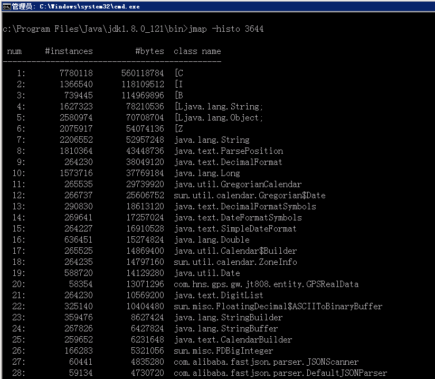This screenshot has height=379, width=435.
Task: Click instances value 1573716
Action: tap(76, 173)
